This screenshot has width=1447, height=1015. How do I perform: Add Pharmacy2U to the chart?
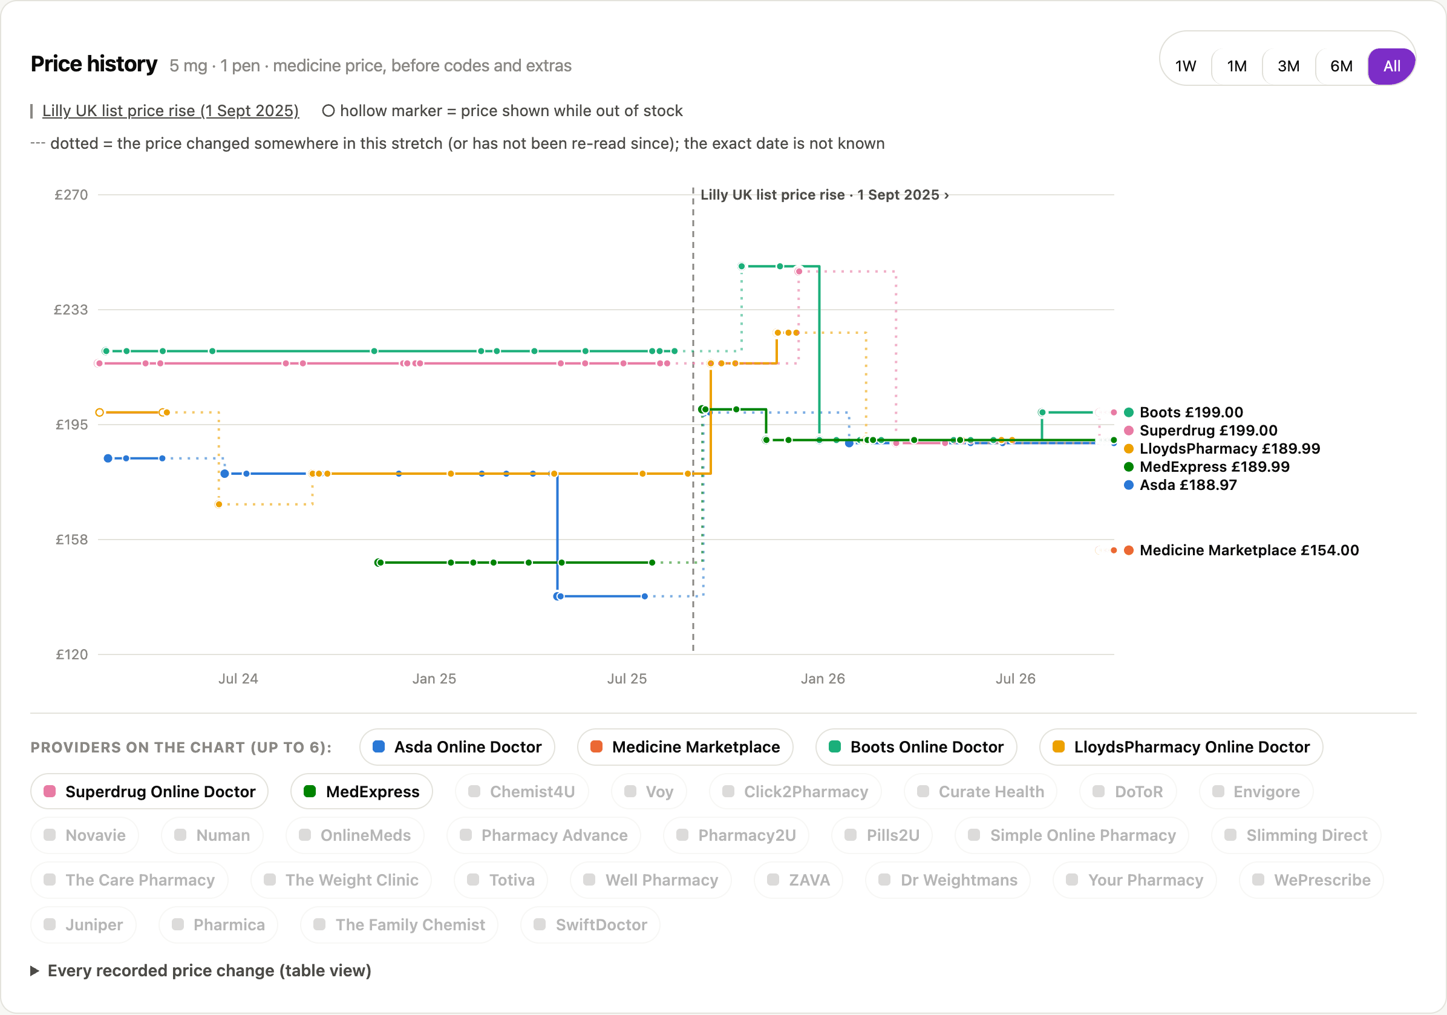(736, 835)
